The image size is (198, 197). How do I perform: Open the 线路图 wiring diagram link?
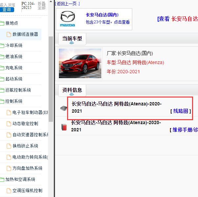(x=181, y=111)
